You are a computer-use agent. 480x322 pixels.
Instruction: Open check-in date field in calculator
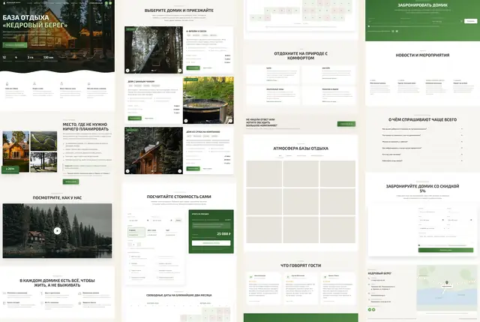(138, 220)
